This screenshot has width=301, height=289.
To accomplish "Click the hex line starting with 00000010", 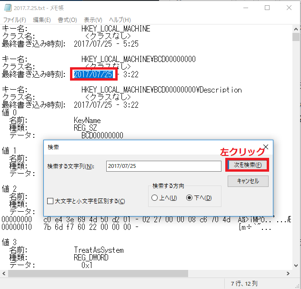I will [x=136, y=227].
